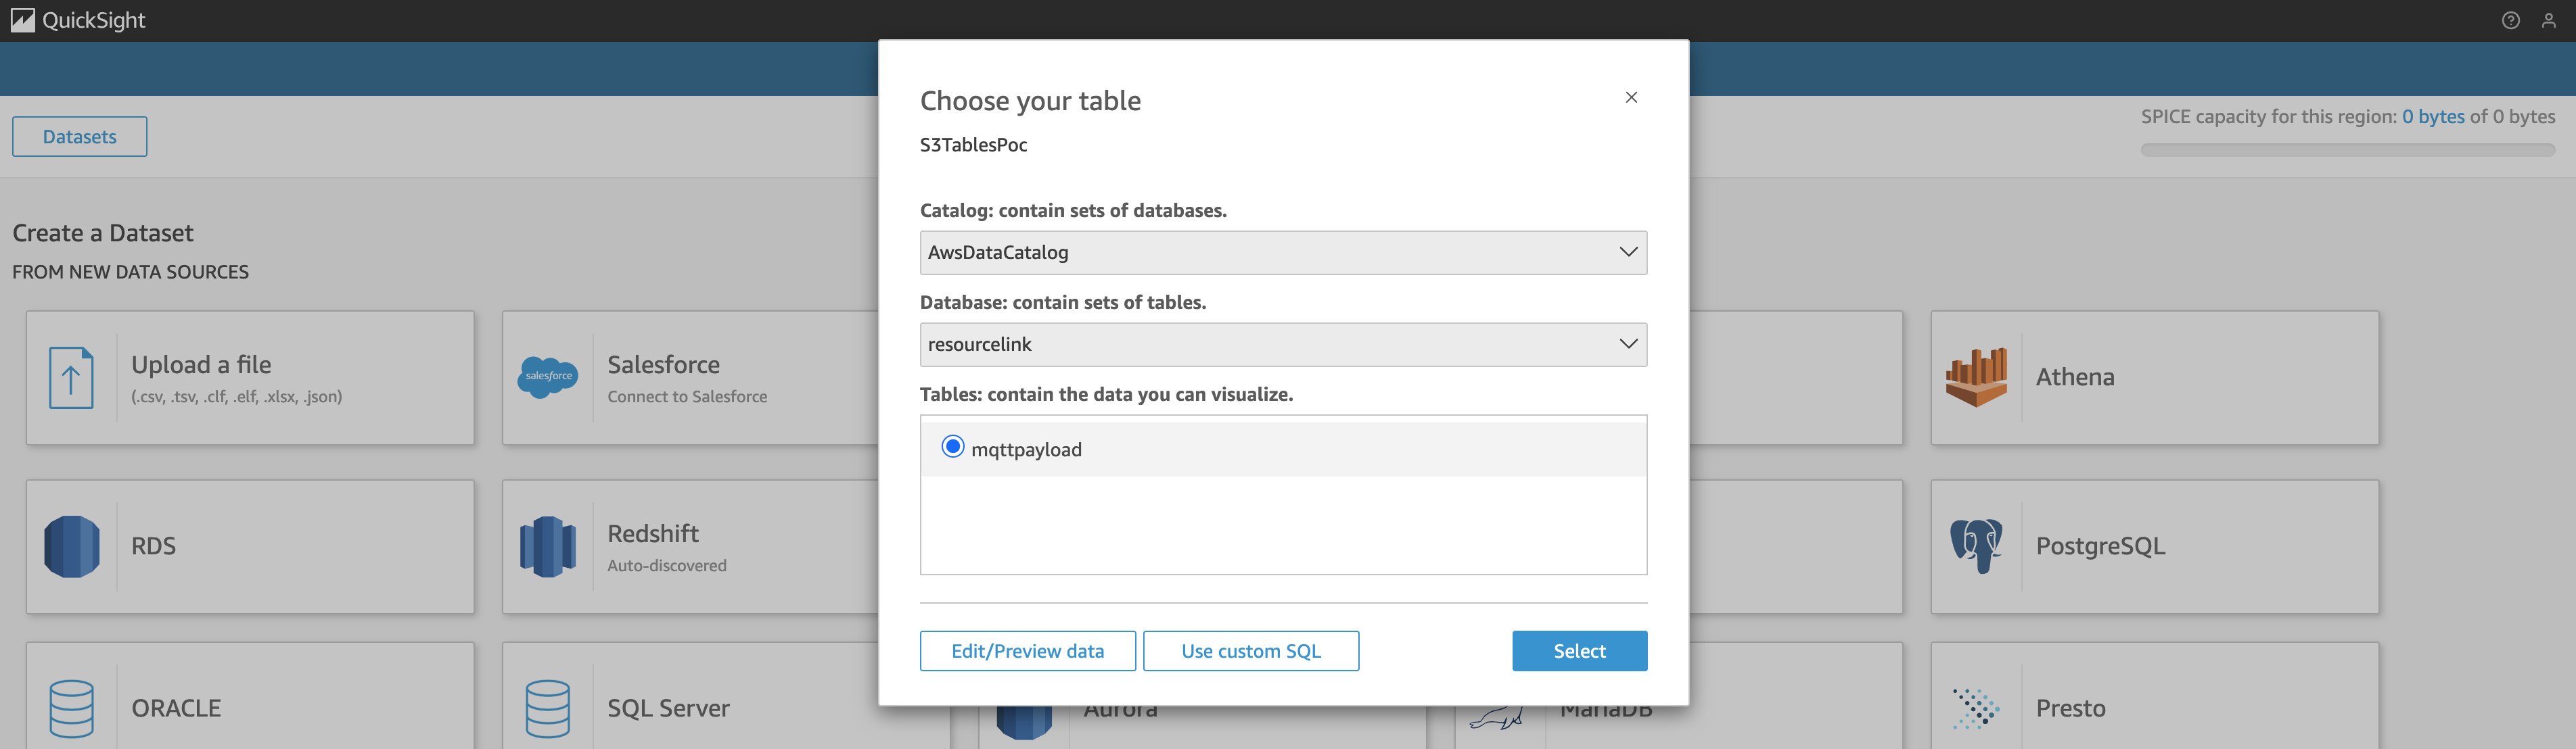Viewport: 2576px width, 749px height.
Task: Click the PostgreSQL elephant icon
Action: [x=1976, y=546]
